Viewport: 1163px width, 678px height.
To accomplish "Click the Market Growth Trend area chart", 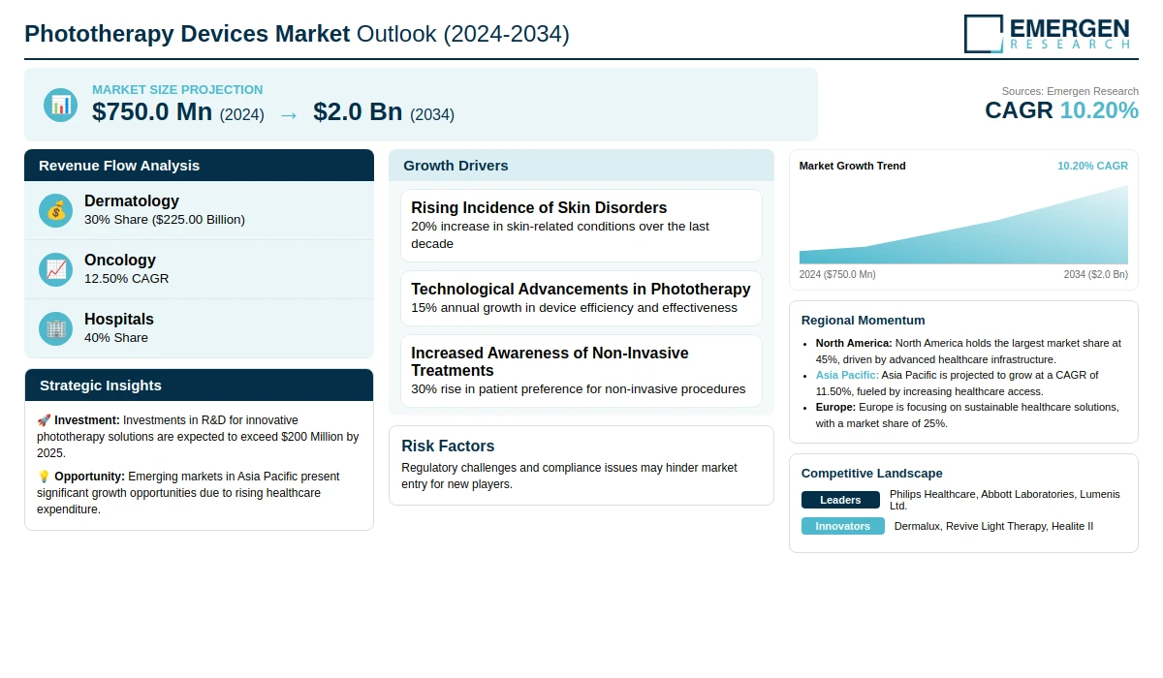I will [x=963, y=229].
